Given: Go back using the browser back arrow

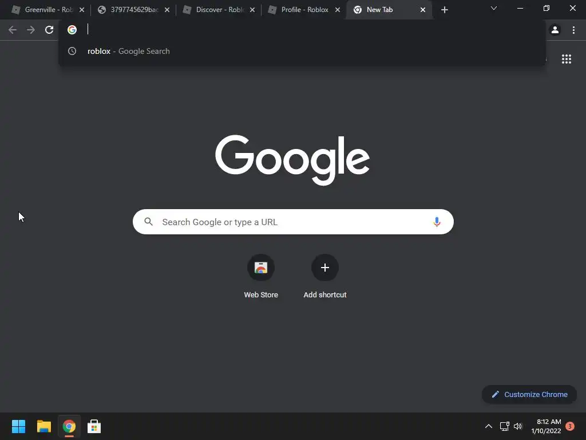Looking at the screenshot, I should pyautogui.click(x=13, y=30).
